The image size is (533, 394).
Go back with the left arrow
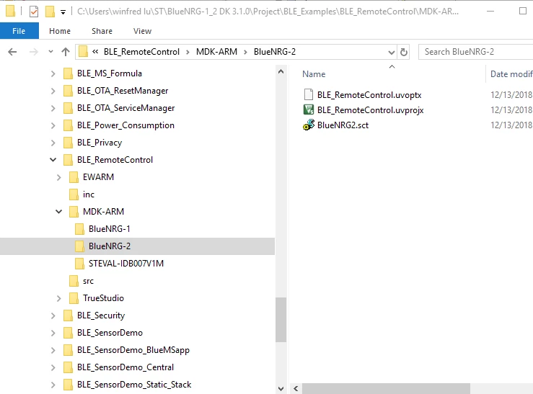pyautogui.click(x=12, y=52)
